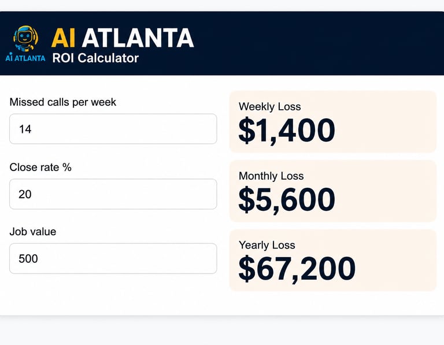Click the $5,600 monthly loss amount
Image resolution: width=444 pixels, height=345 pixels.
[x=287, y=199]
